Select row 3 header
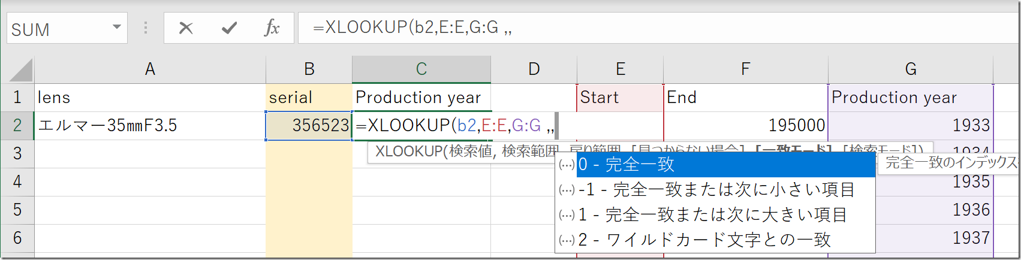Screen dimensions: 1021x260 [x=17, y=154]
